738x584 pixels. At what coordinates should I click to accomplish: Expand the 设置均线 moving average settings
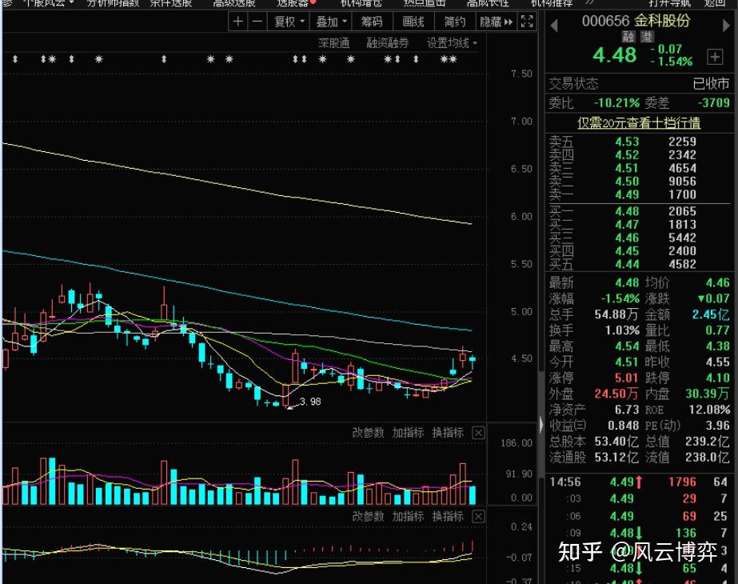point(452,43)
